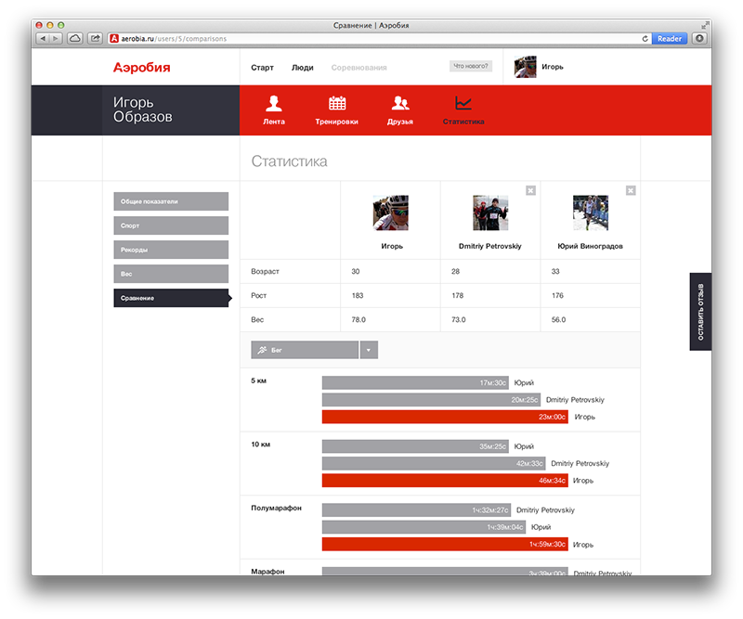Click the red 5 км bar 23м:00с

(x=445, y=417)
